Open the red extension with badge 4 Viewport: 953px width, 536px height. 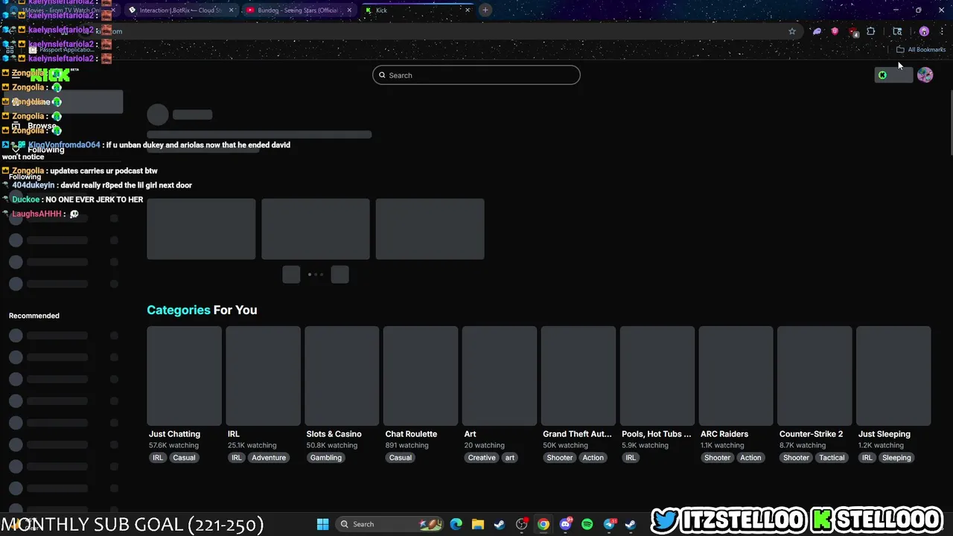[x=853, y=32]
